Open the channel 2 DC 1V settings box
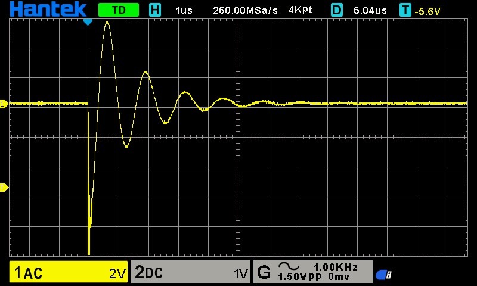 (191, 272)
